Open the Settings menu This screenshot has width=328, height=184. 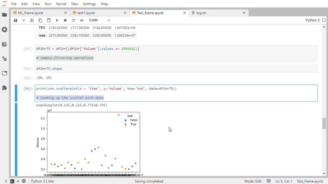tap(89, 4)
